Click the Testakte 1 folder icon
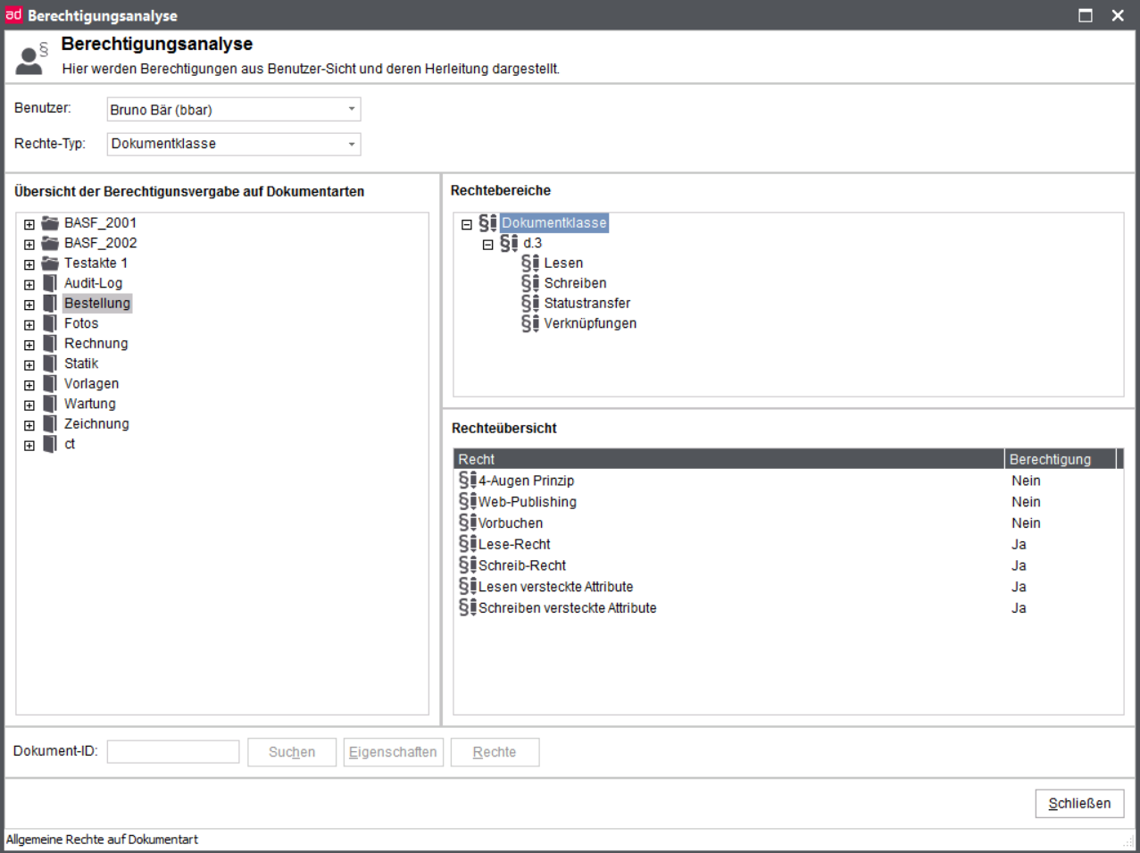The width and height of the screenshot is (1140, 853). 50,263
